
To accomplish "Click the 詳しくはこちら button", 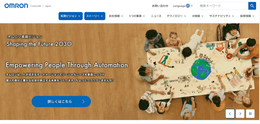I will tap(61, 101).
